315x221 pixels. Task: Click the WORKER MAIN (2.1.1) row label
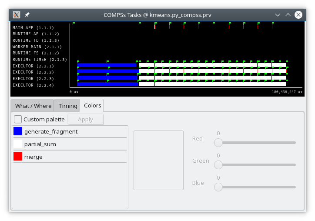pyautogui.click(x=37, y=47)
